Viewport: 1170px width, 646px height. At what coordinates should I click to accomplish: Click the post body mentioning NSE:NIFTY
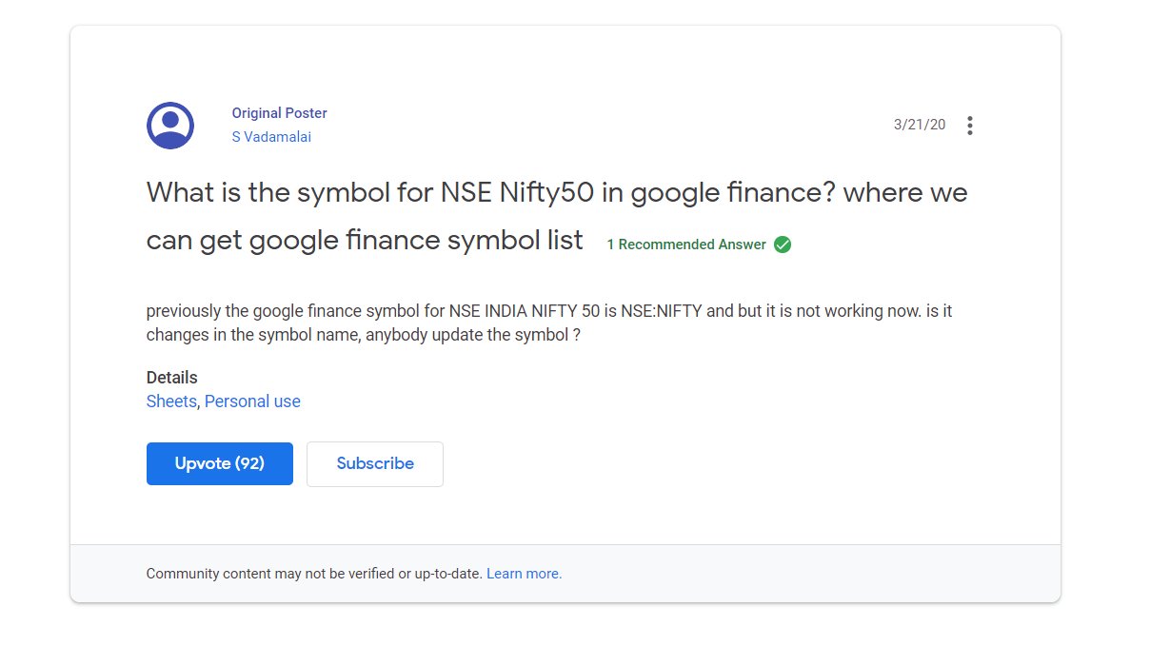[549, 323]
